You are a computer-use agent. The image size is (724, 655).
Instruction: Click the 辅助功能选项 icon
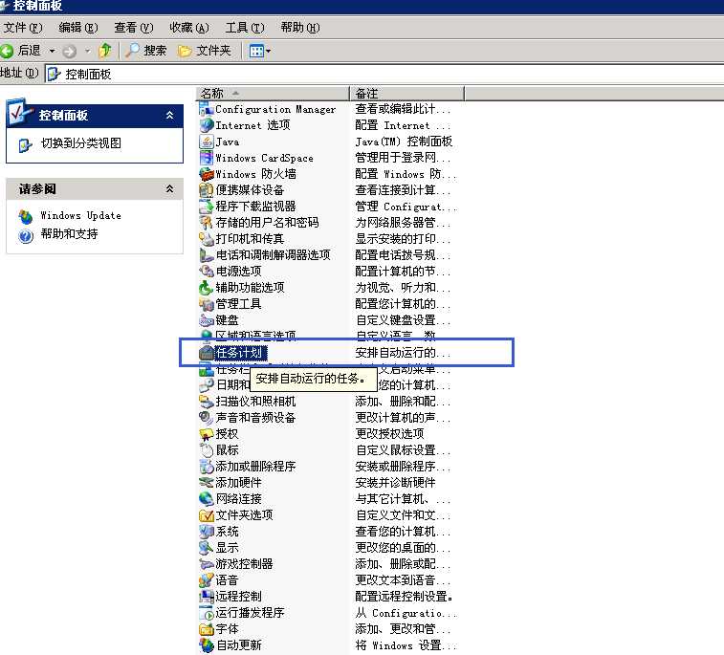tap(206, 288)
